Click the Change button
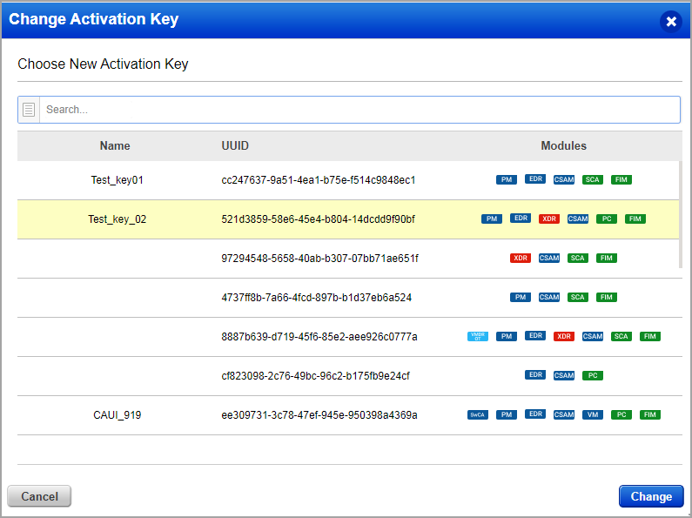This screenshot has height=518, width=692. [x=651, y=496]
